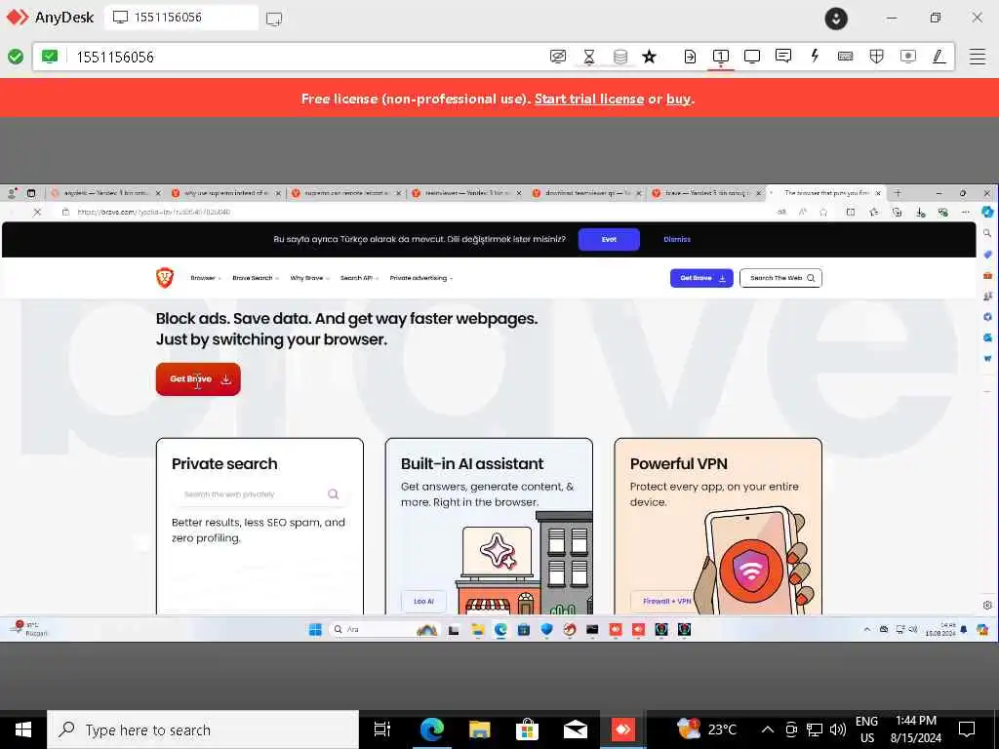Open Mail app on local taskbar

coord(575,729)
